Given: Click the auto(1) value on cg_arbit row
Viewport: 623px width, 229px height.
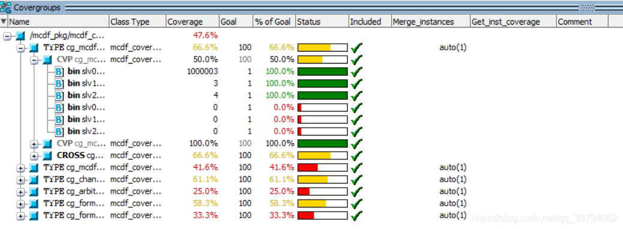Looking at the screenshot, I should point(453,191).
